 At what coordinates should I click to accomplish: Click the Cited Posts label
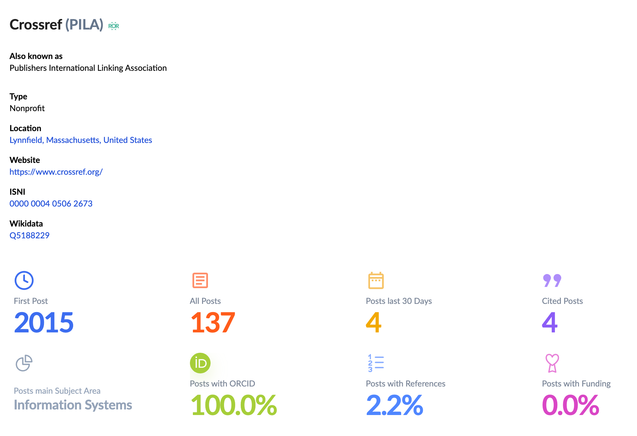click(x=562, y=301)
